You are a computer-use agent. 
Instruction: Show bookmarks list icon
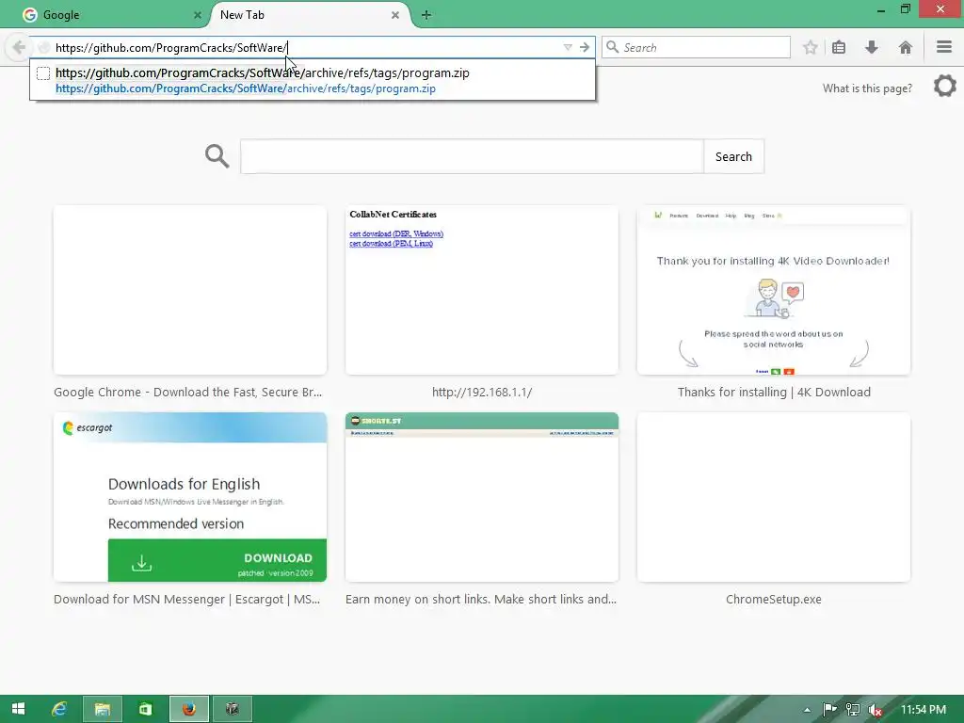point(839,47)
